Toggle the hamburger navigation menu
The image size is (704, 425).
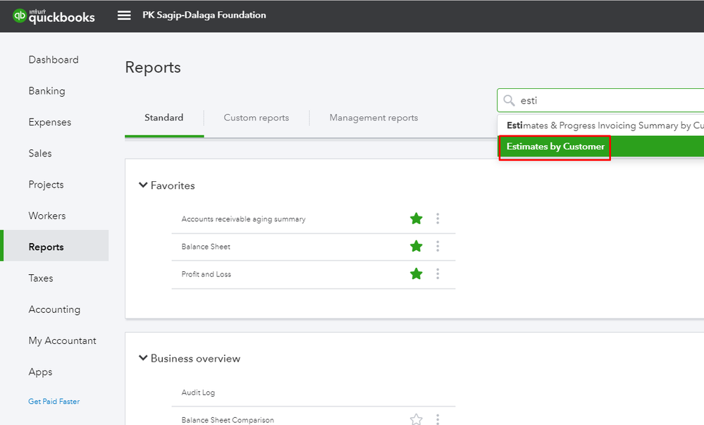click(124, 16)
